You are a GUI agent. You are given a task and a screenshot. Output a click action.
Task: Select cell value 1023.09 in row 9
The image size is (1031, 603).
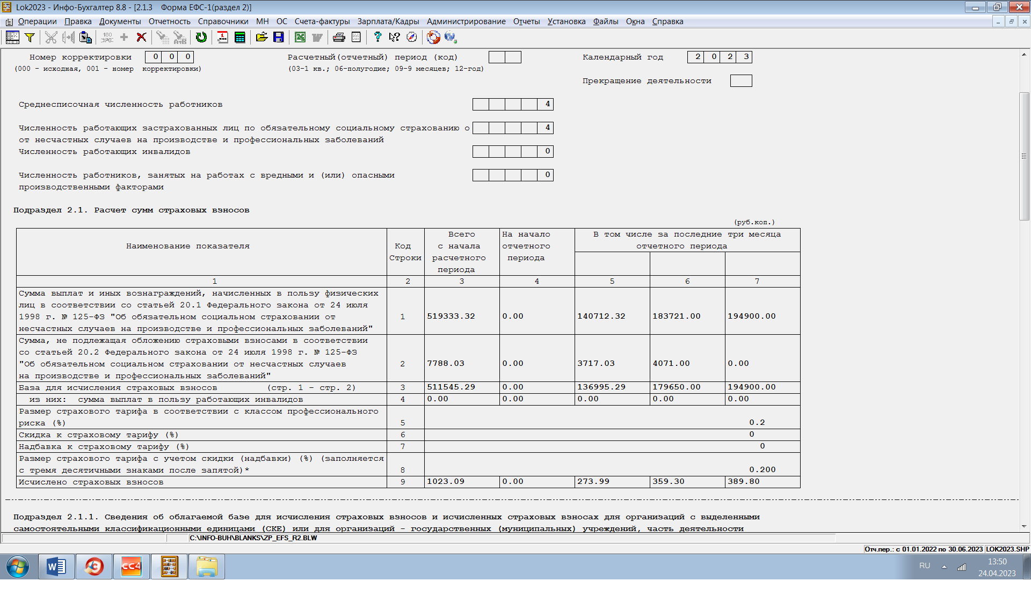pyautogui.click(x=446, y=481)
